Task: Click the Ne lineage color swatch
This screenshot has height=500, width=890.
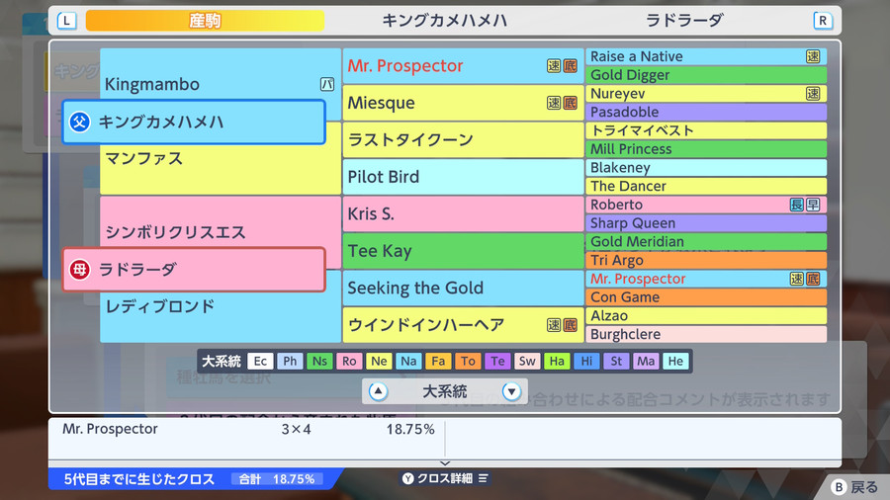Action: click(x=379, y=361)
